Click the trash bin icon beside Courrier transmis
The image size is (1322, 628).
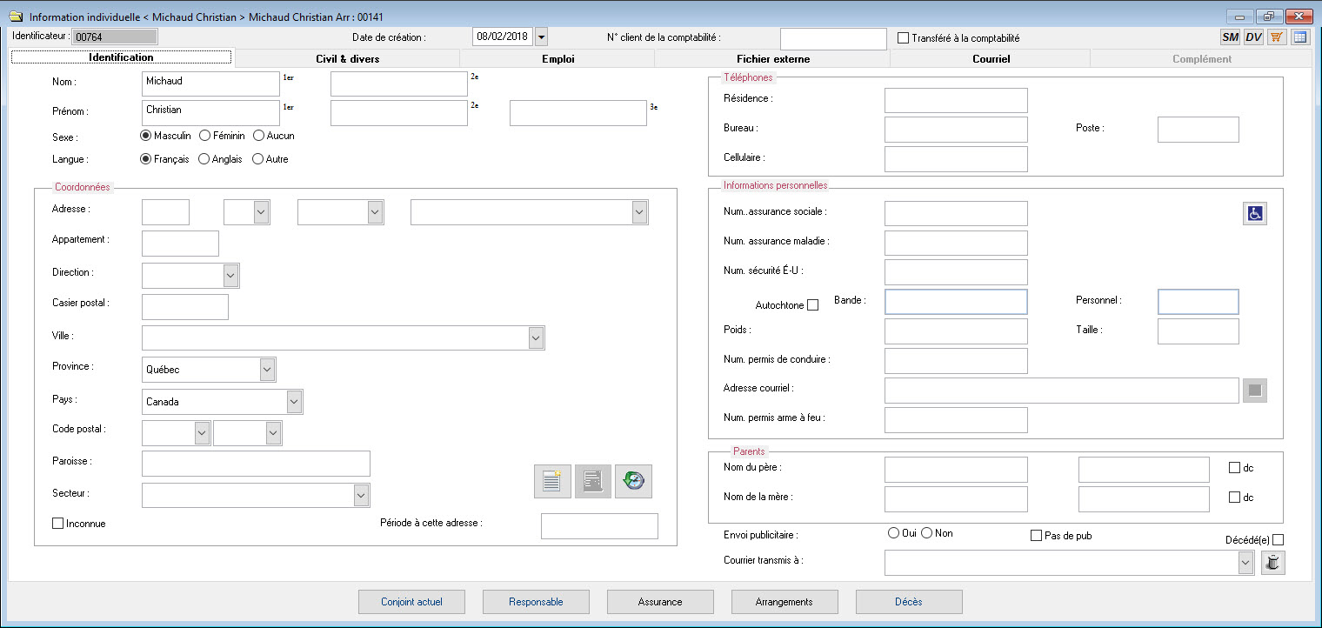1272,564
